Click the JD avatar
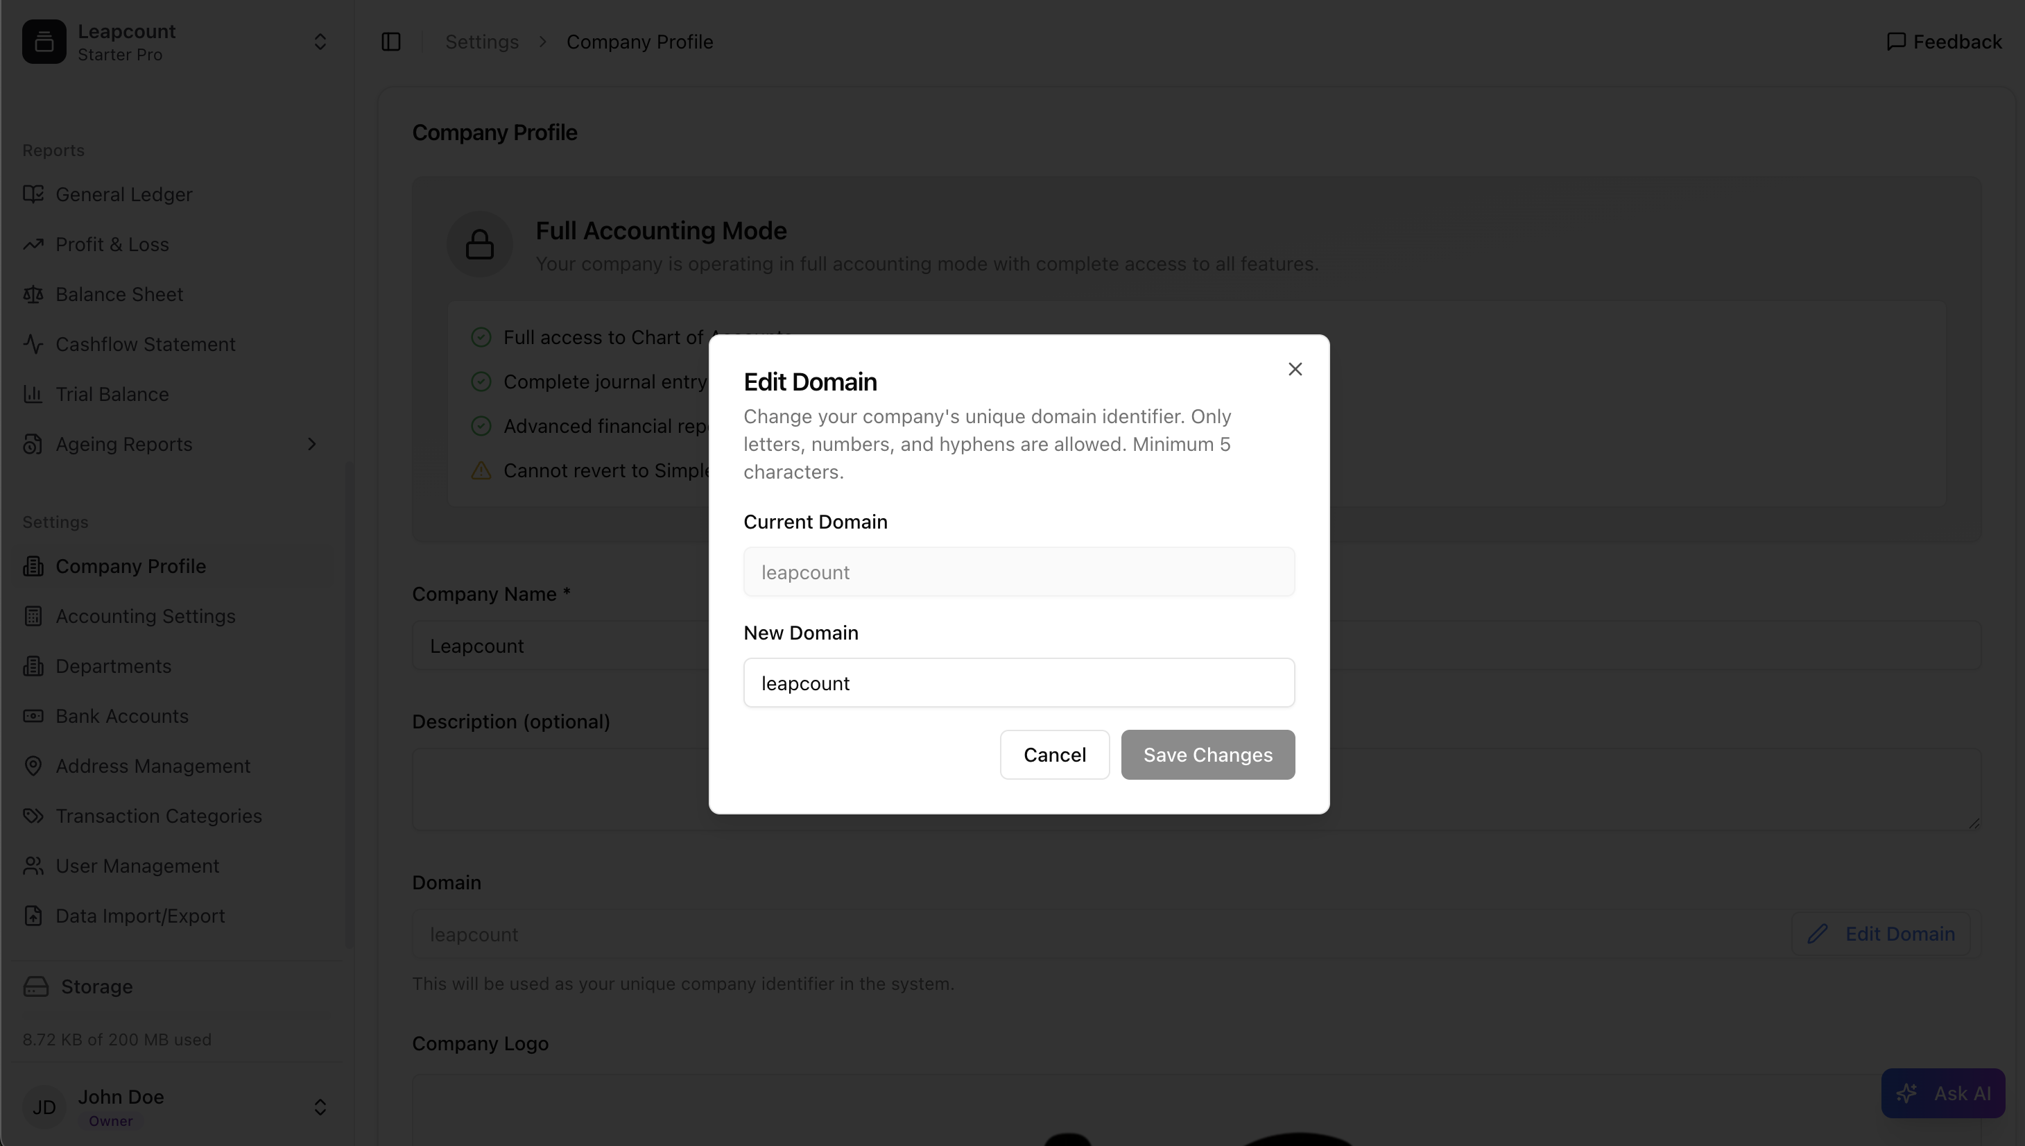 click(44, 1107)
